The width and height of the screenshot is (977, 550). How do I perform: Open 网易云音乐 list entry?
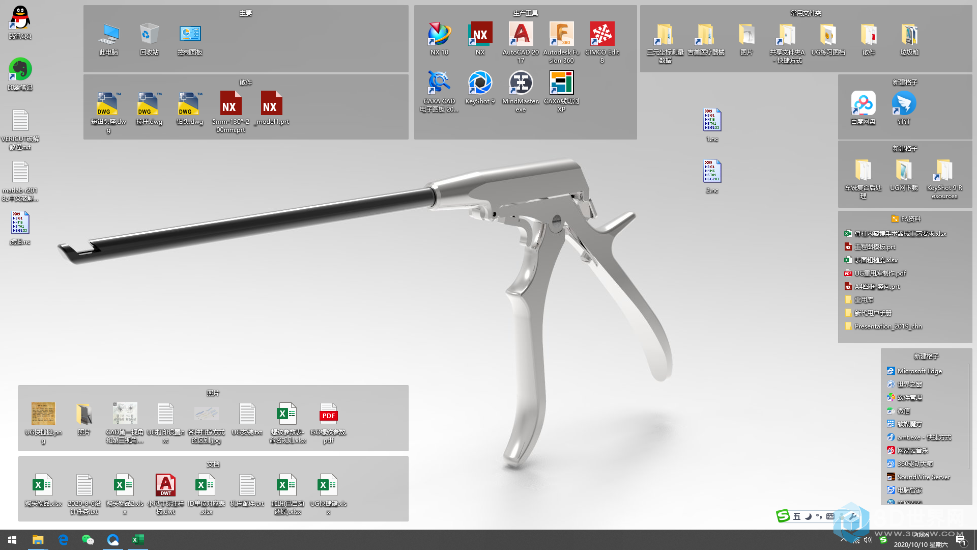(907, 451)
